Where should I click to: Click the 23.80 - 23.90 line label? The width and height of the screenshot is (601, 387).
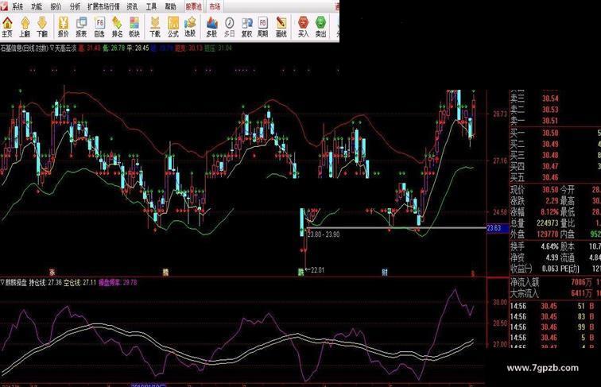(x=323, y=234)
